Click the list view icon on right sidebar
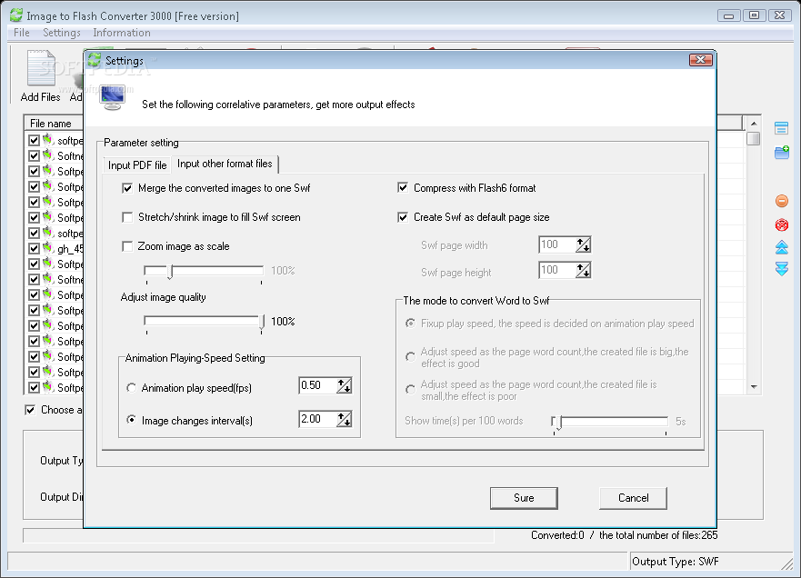The height and width of the screenshot is (578, 801). pyautogui.click(x=781, y=127)
